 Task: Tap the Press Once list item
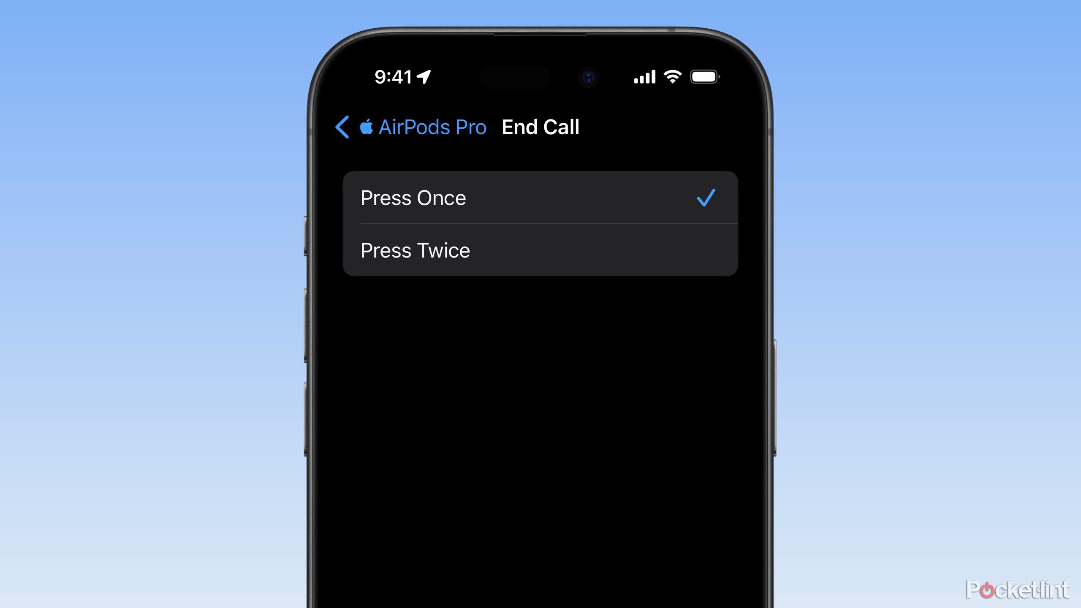coord(540,197)
